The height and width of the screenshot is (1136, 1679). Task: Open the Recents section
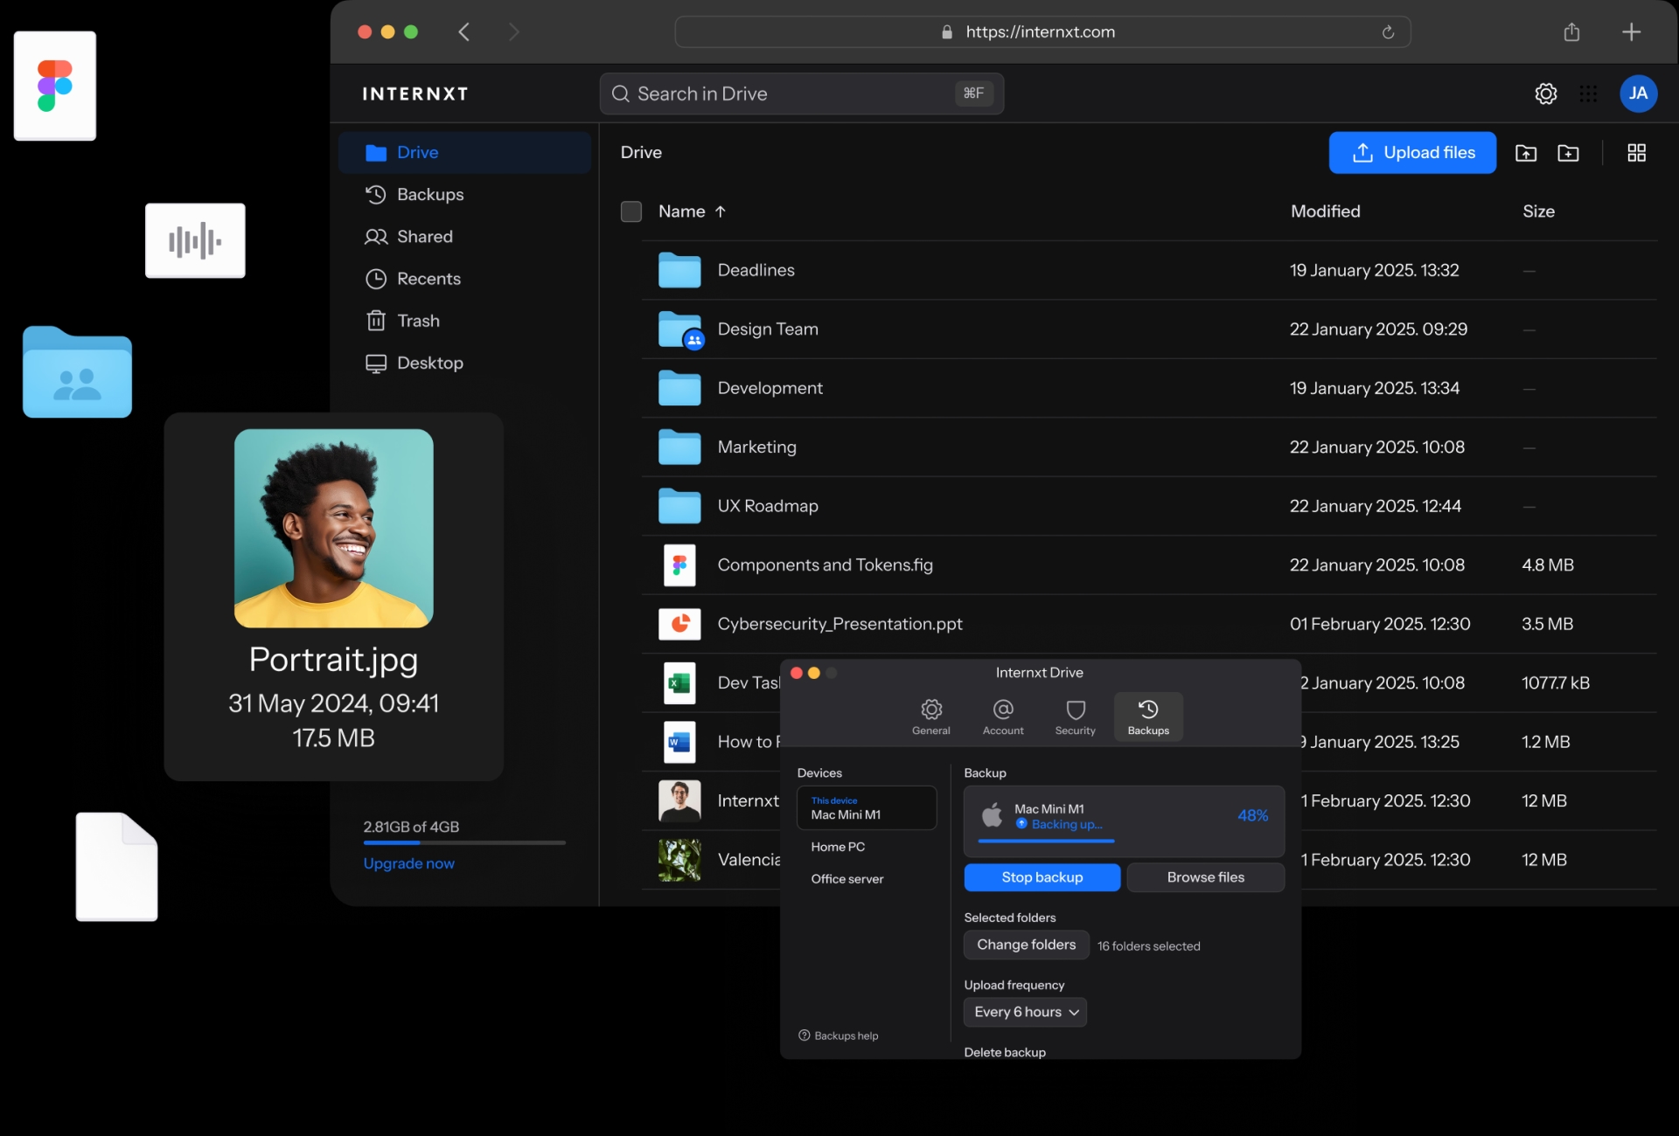point(428,278)
